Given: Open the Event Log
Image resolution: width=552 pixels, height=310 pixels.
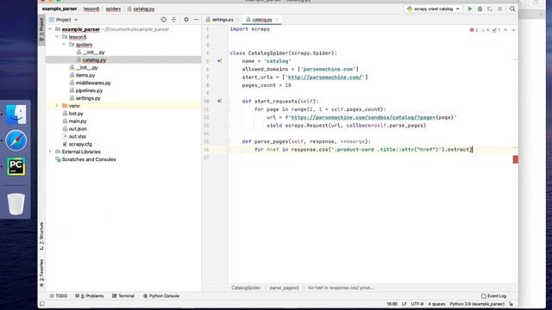Looking at the screenshot, I should [x=493, y=296].
